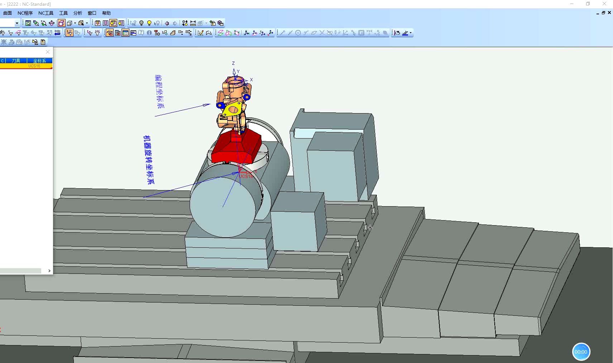Click the gray light bulb hide icon
The image size is (613, 363).
pyautogui.click(x=141, y=23)
